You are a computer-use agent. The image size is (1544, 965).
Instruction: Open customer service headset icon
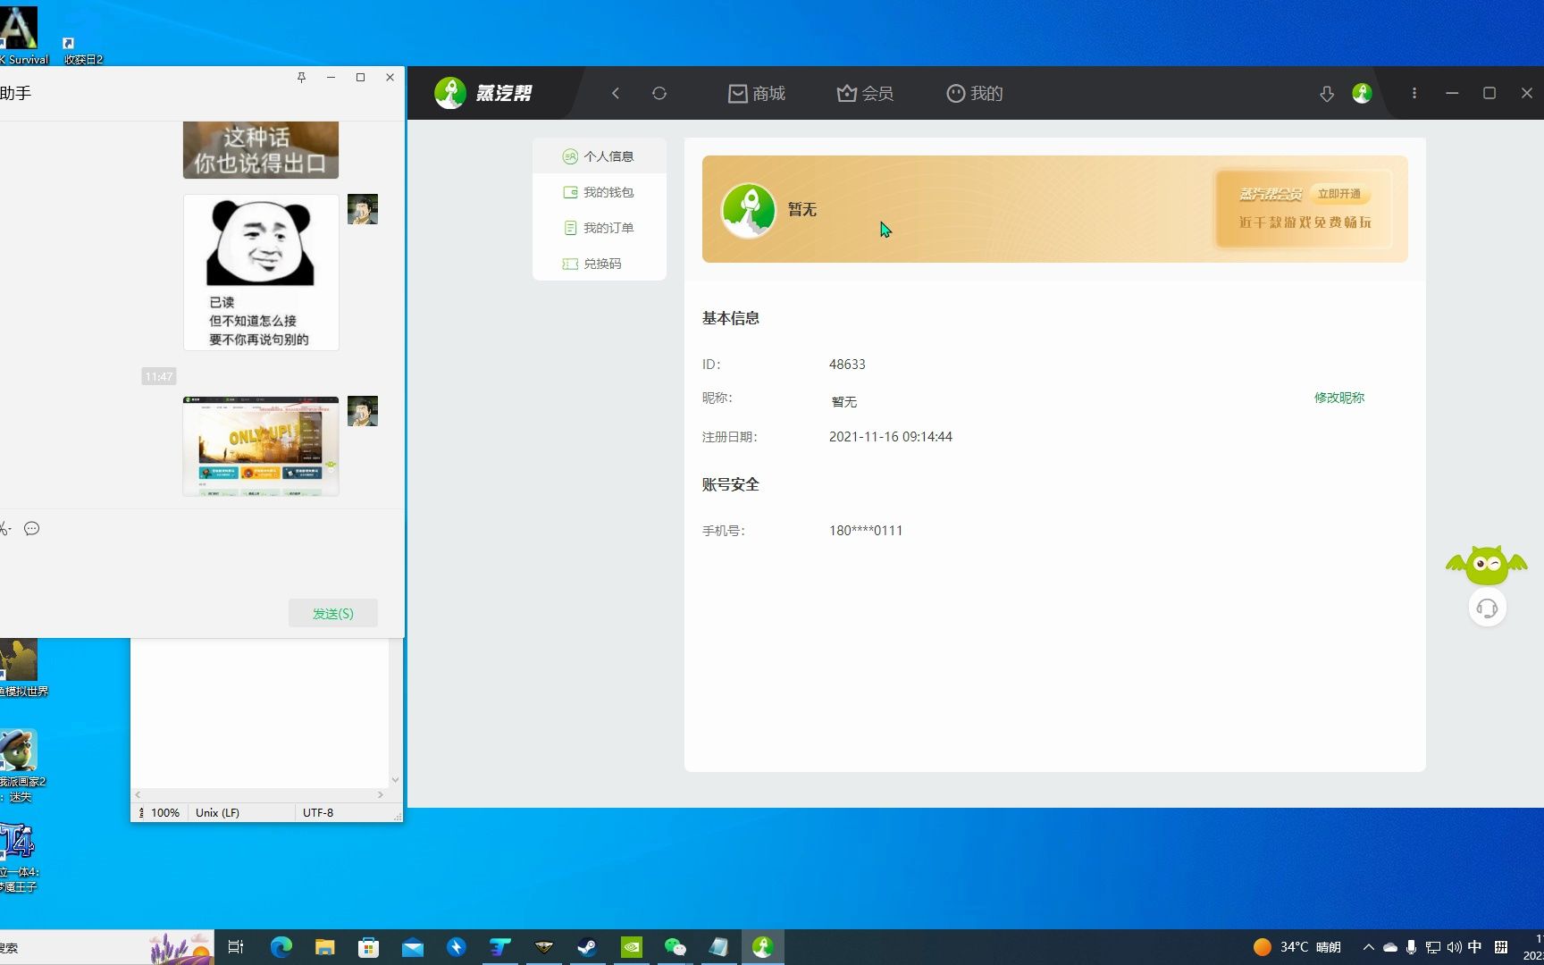pyautogui.click(x=1487, y=608)
